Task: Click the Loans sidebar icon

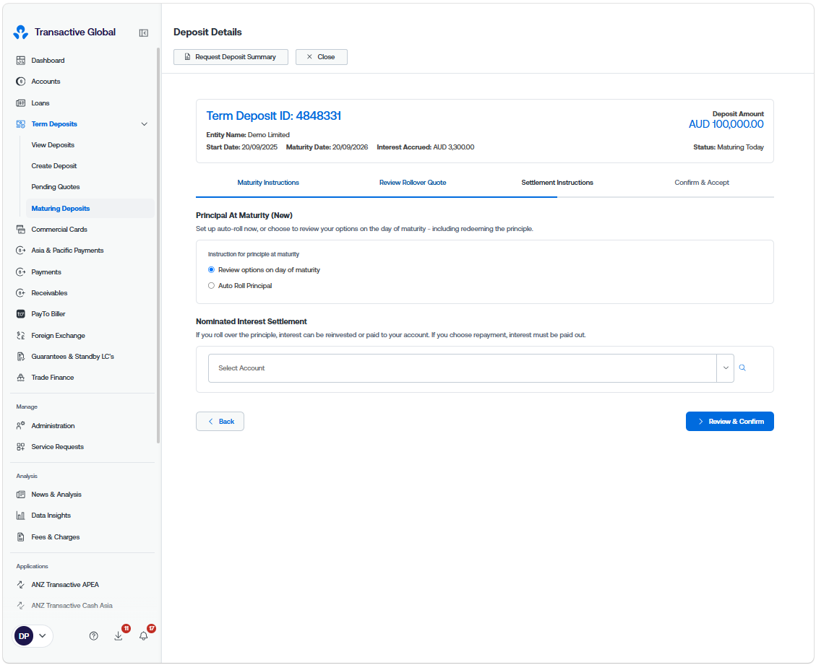Action: 21,103
